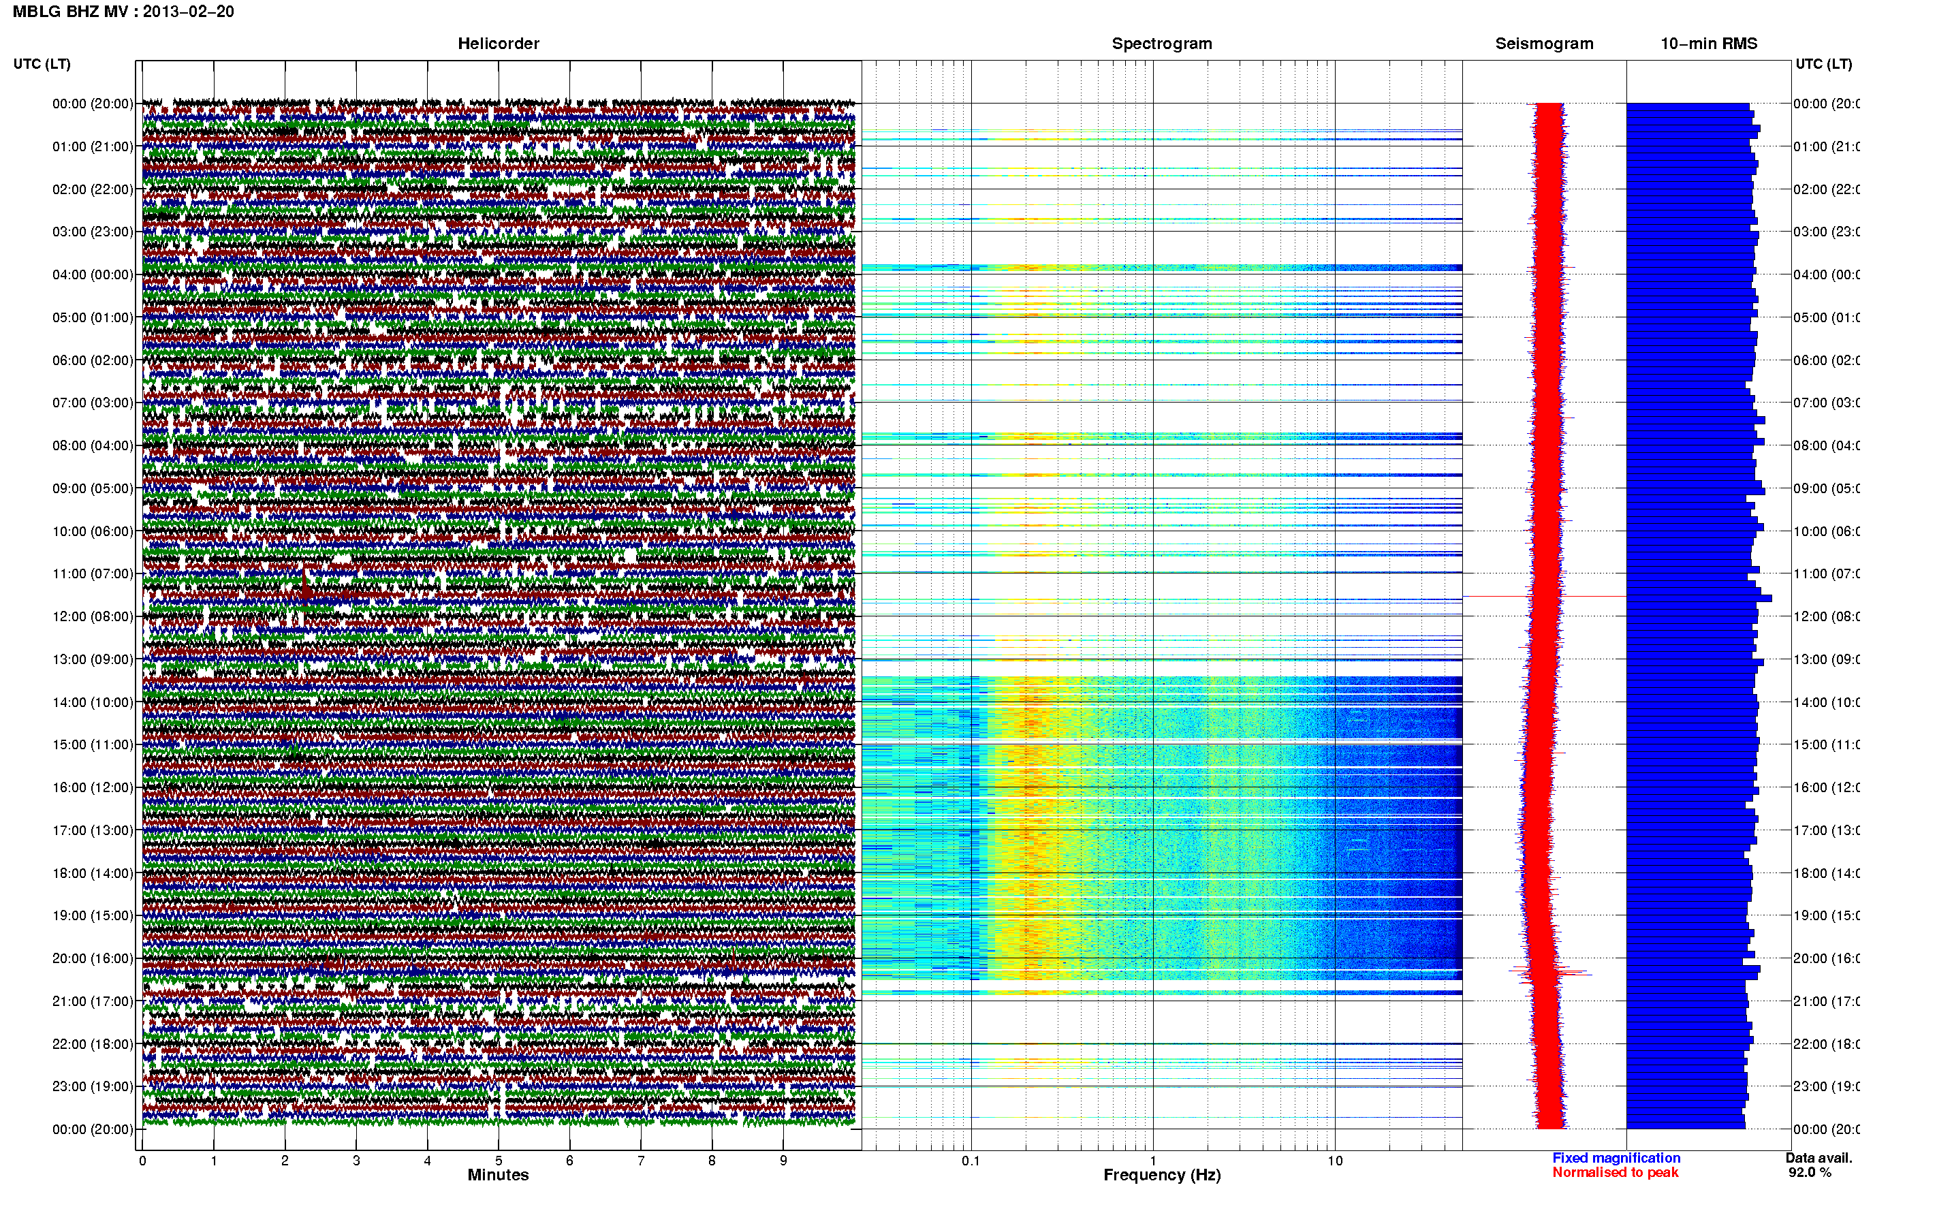
Task: Select the 19:00 (15:00) left time label
Action: (93, 915)
